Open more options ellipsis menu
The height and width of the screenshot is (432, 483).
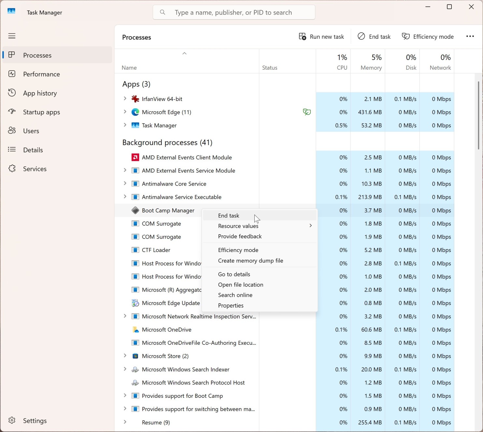point(470,36)
